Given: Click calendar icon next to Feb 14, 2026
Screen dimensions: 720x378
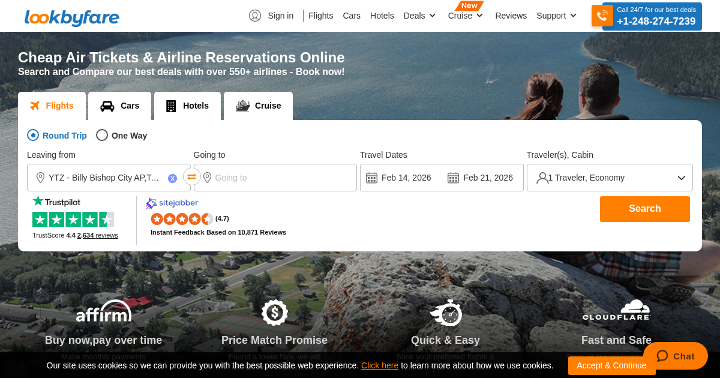Looking at the screenshot, I should (x=371, y=178).
